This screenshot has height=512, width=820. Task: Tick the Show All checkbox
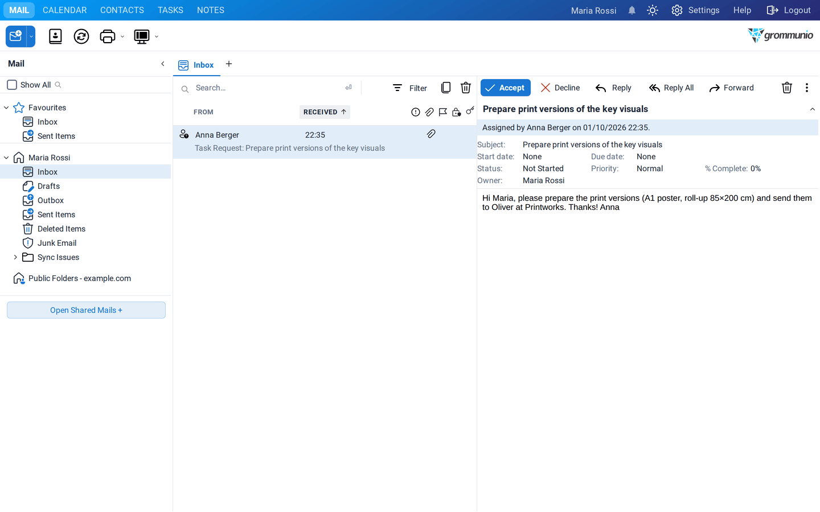coord(12,85)
